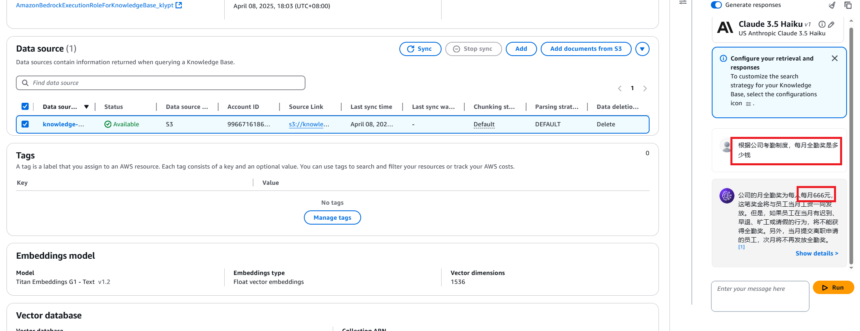Click the Key column header in Tags
This screenshot has width=860, height=331.
click(22, 183)
